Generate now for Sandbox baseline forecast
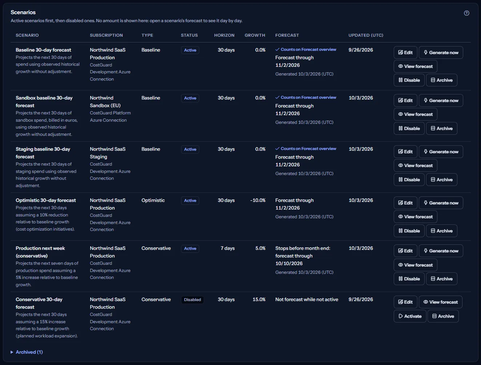This screenshot has width=481, height=365. (441, 101)
